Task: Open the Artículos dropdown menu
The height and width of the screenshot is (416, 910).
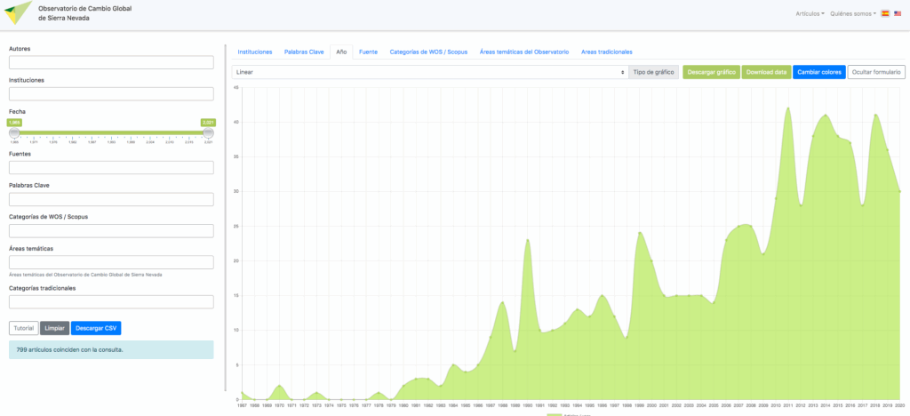Action: point(810,14)
